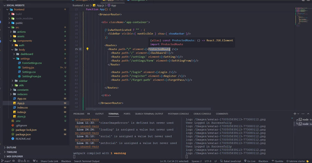
Task: Open launch profile dropdown next to plus
Action: tap(298, 114)
